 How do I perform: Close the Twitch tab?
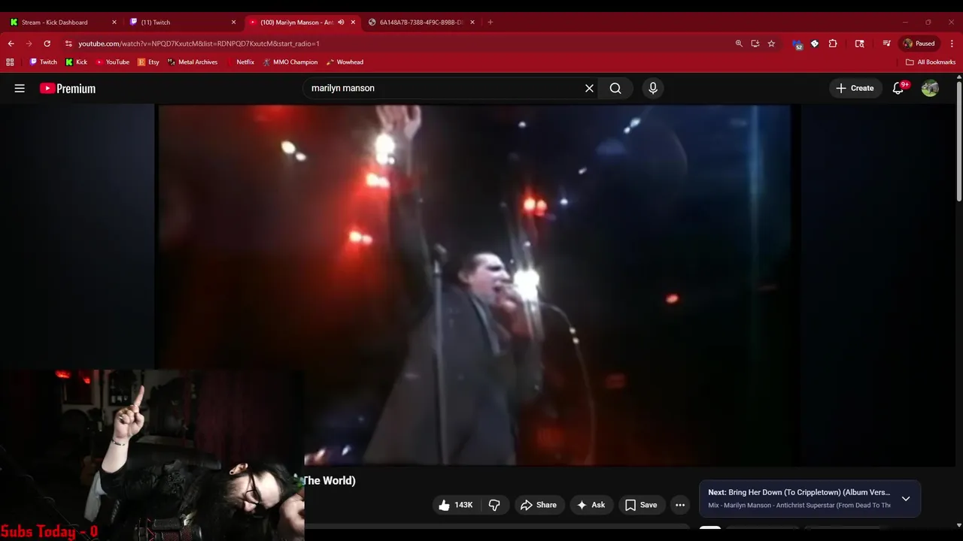click(x=233, y=23)
